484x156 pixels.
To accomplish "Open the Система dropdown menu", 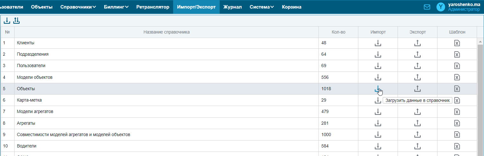I will click(x=261, y=7).
